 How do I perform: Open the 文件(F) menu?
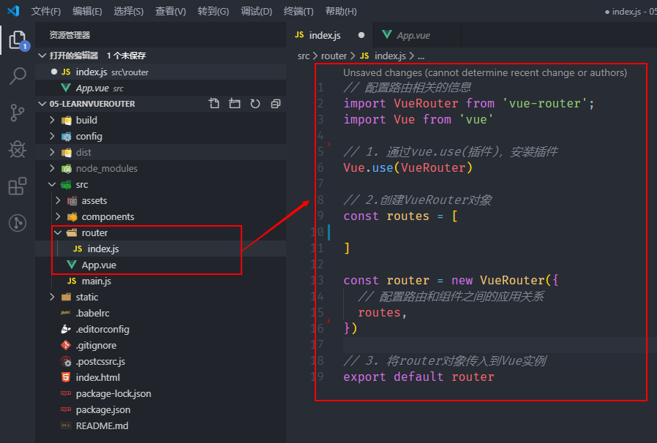click(46, 11)
